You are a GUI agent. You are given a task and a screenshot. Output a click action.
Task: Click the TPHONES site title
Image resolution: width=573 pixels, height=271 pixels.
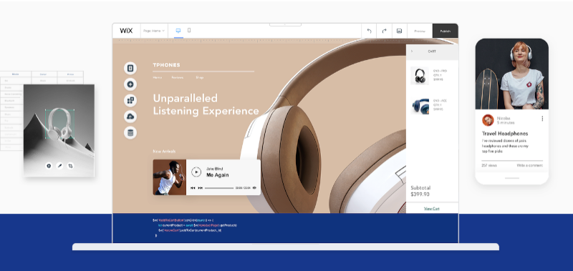coord(166,65)
